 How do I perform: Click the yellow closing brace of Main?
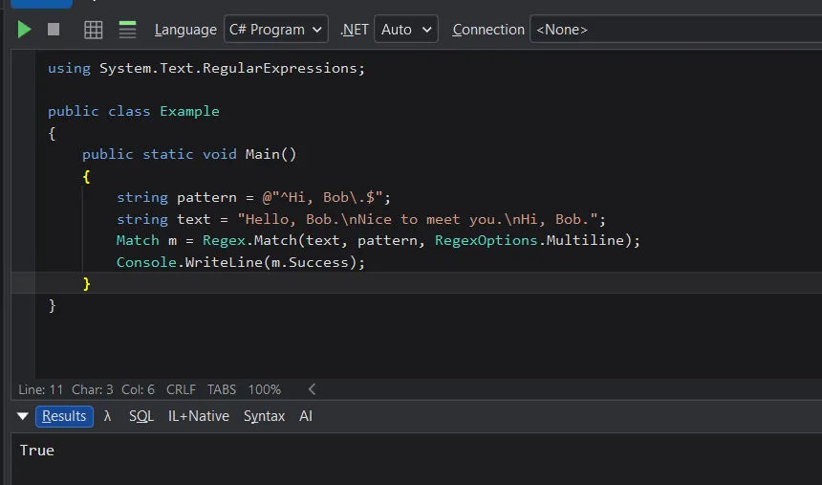pyautogui.click(x=86, y=283)
